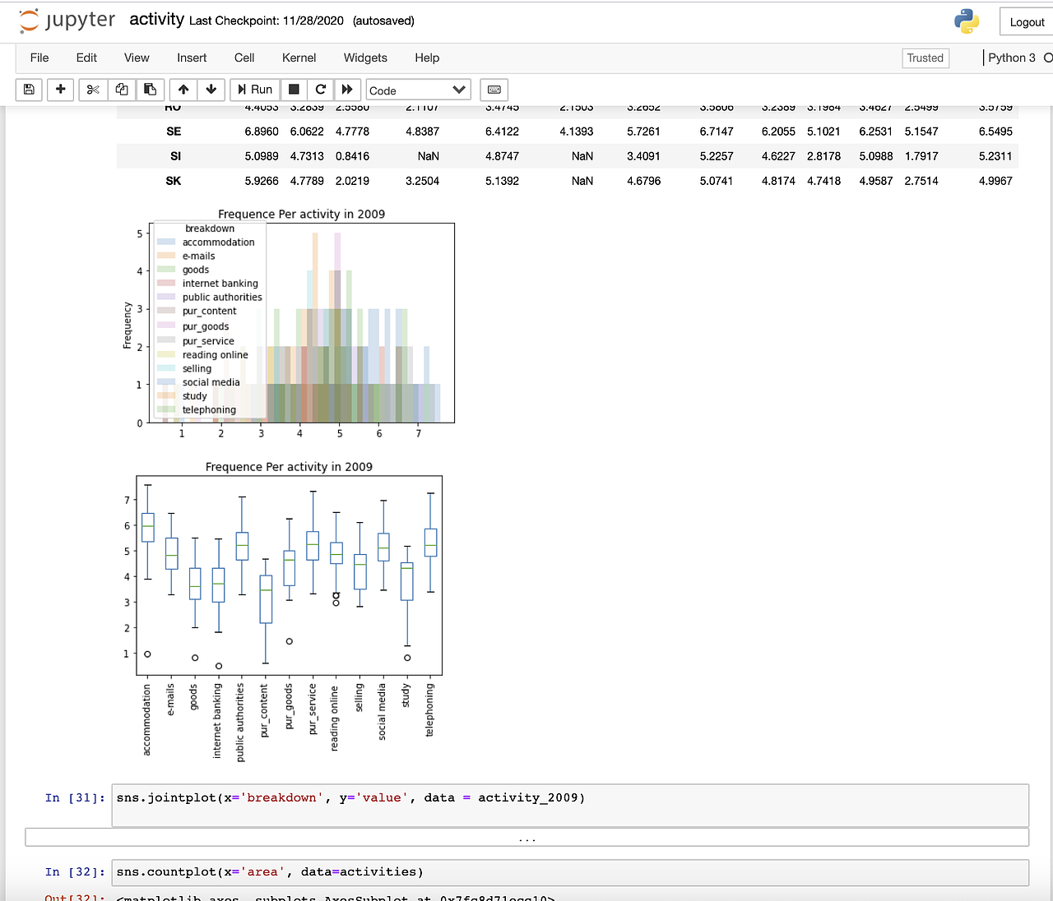Click the internet banking legend color swatch
Viewport: 1053px width, 901px height.
166,284
